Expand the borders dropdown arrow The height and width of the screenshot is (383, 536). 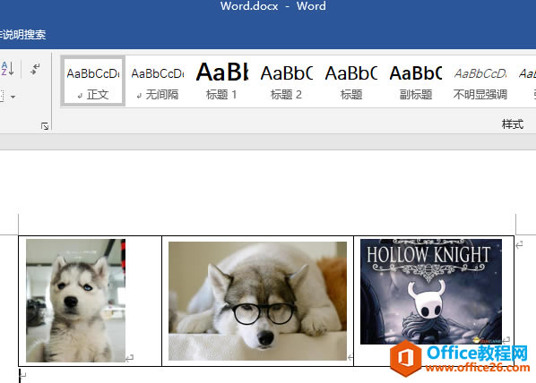(13, 97)
